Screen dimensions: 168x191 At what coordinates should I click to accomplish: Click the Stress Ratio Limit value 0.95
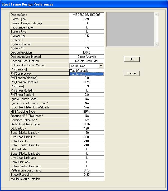(87, 175)
